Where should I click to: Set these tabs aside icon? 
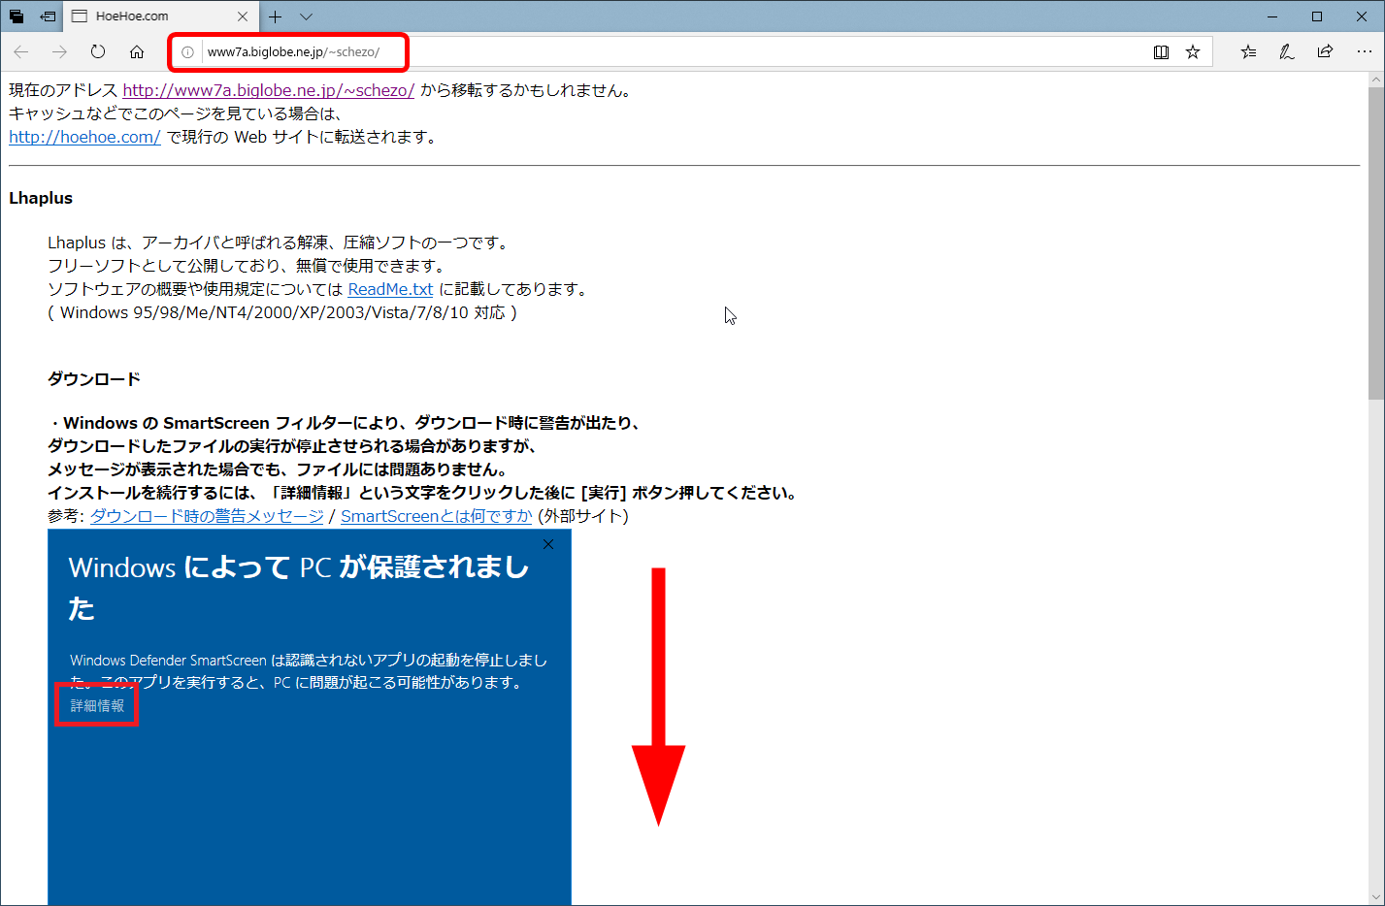pos(47,16)
